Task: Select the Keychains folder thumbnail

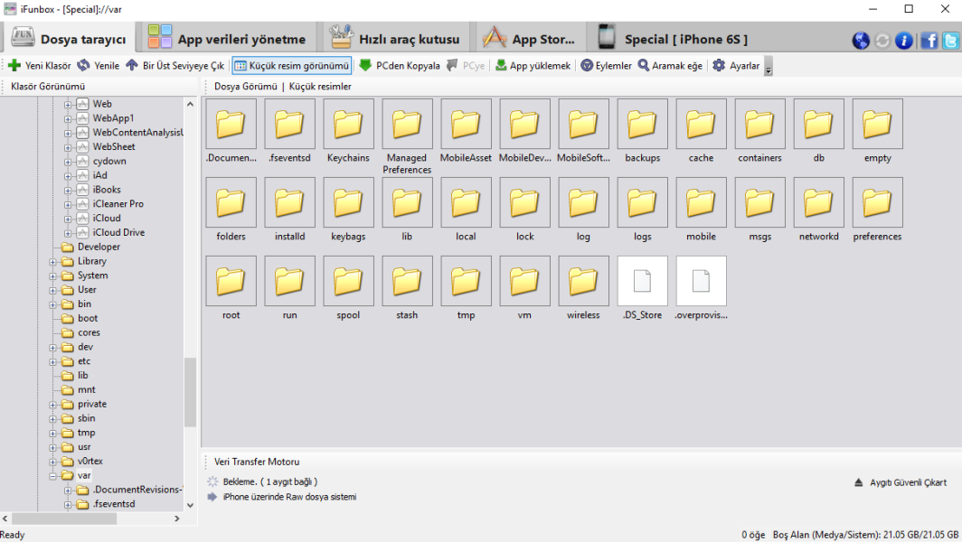Action: pyautogui.click(x=348, y=132)
